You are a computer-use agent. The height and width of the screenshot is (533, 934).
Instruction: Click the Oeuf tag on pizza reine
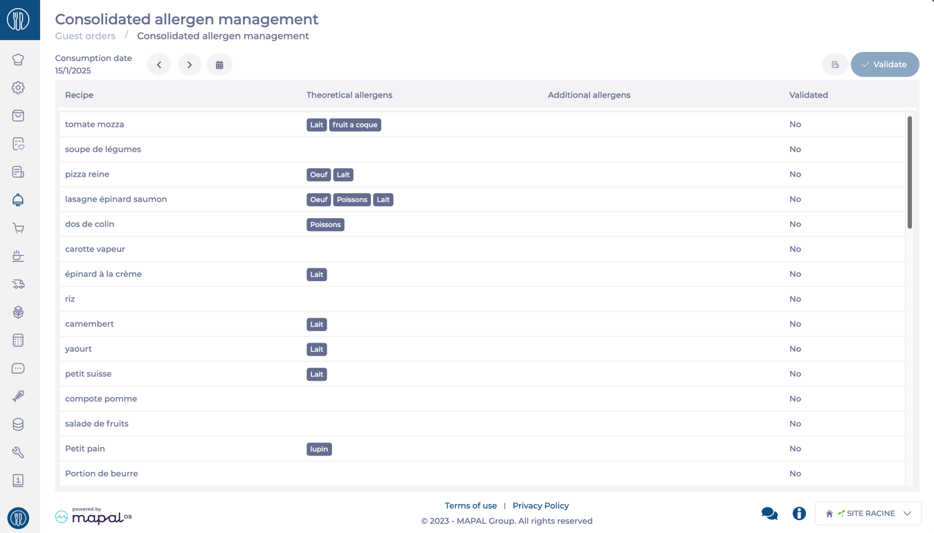pyautogui.click(x=318, y=174)
